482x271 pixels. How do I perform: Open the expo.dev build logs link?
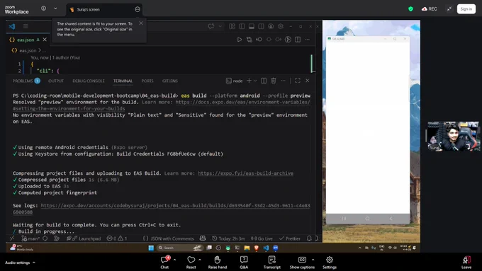(175, 206)
